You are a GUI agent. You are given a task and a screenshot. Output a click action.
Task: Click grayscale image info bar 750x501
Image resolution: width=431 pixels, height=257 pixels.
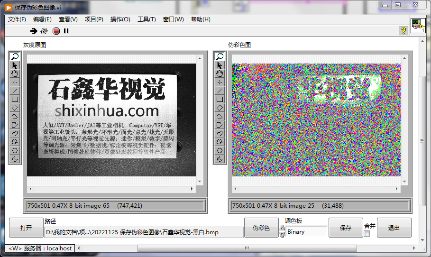[115, 206]
